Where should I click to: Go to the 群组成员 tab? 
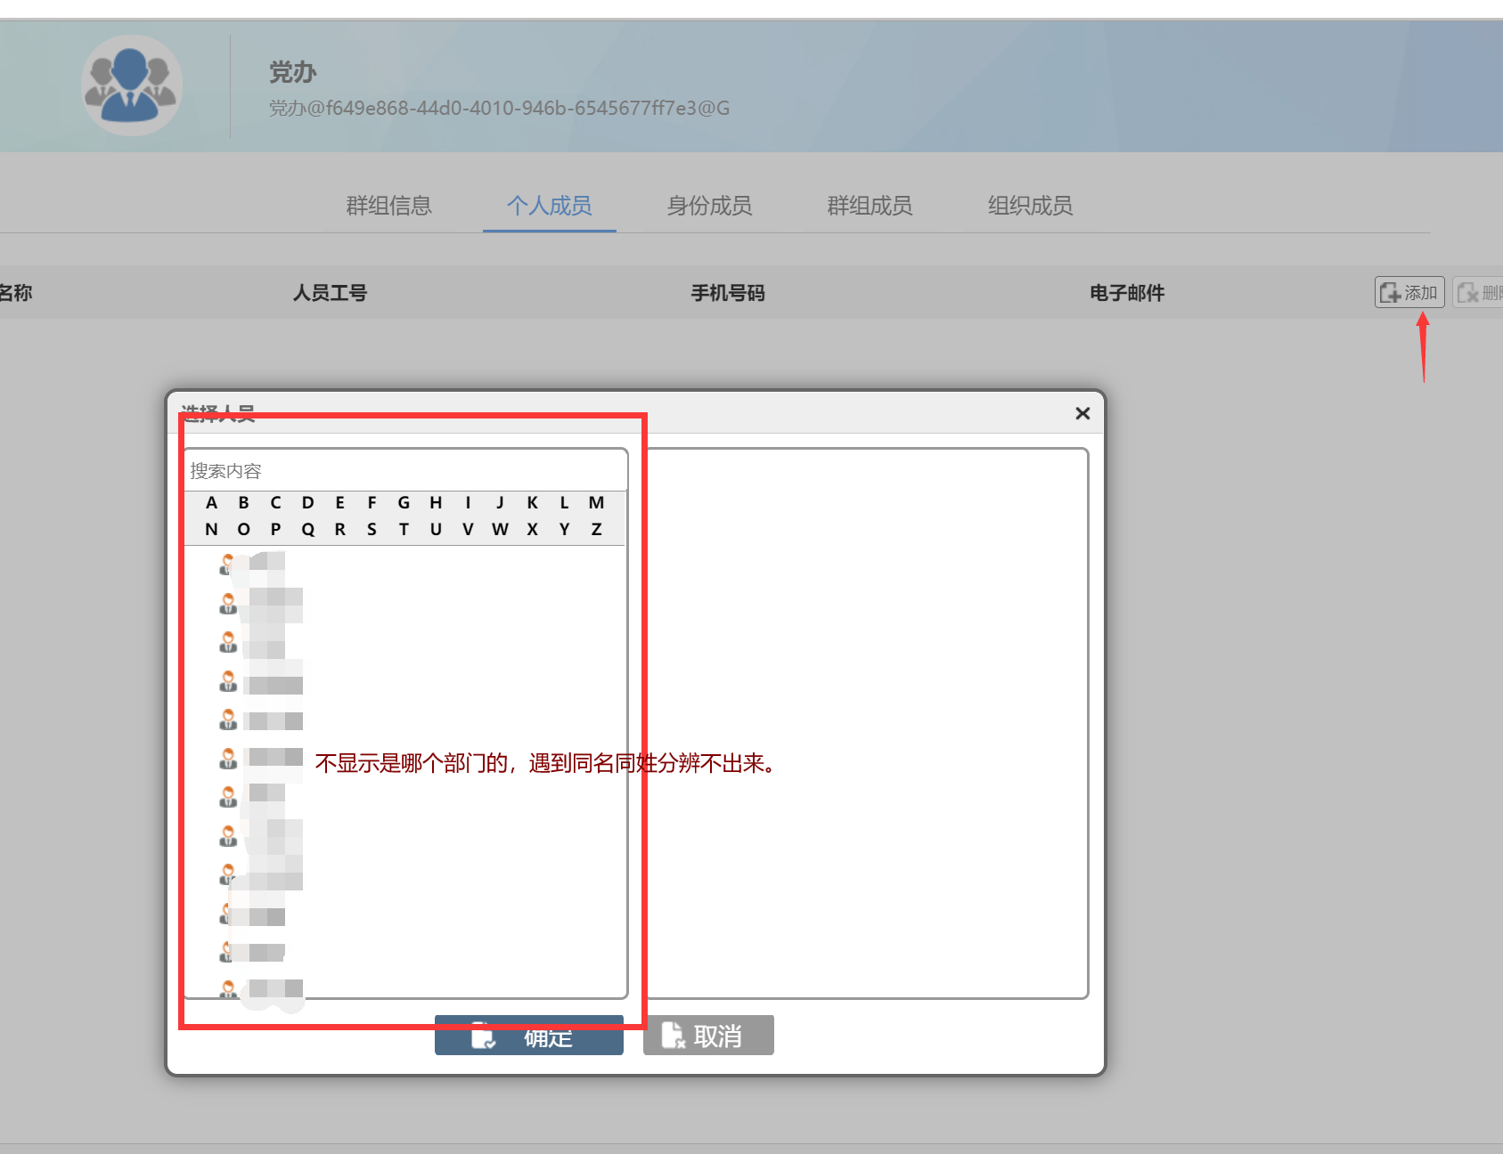(870, 206)
